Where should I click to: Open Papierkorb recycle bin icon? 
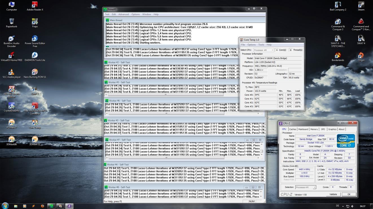pyautogui.click(x=12, y=23)
